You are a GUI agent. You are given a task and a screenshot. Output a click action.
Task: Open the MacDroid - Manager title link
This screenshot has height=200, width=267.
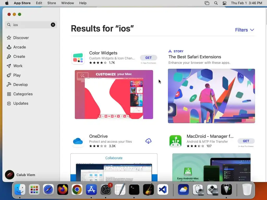click(x=210, y=136)
